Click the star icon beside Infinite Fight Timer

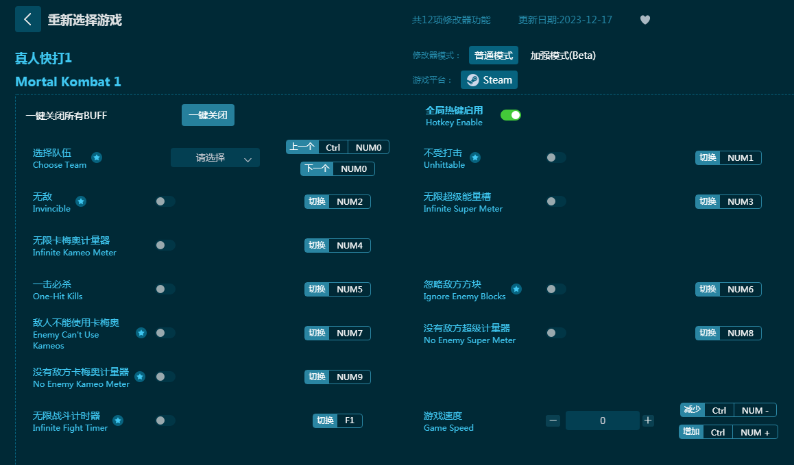coord(118,420)
